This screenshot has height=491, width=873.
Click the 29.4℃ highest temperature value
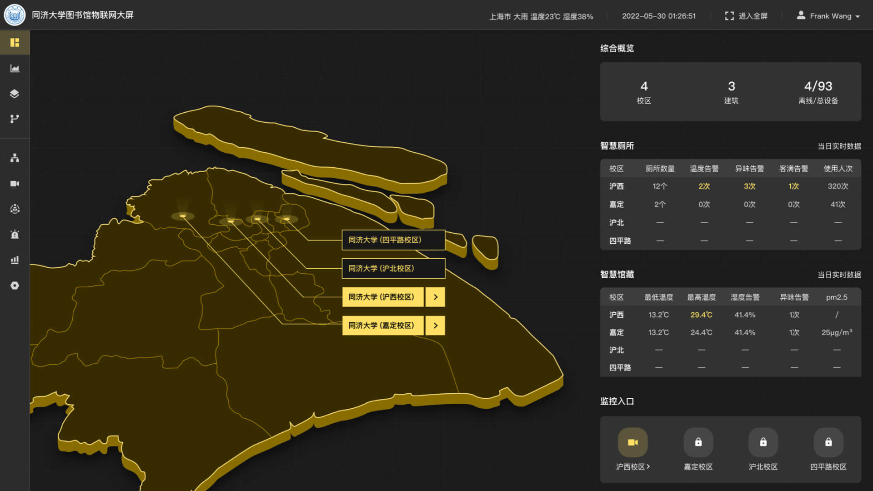[x=702, y=315]
